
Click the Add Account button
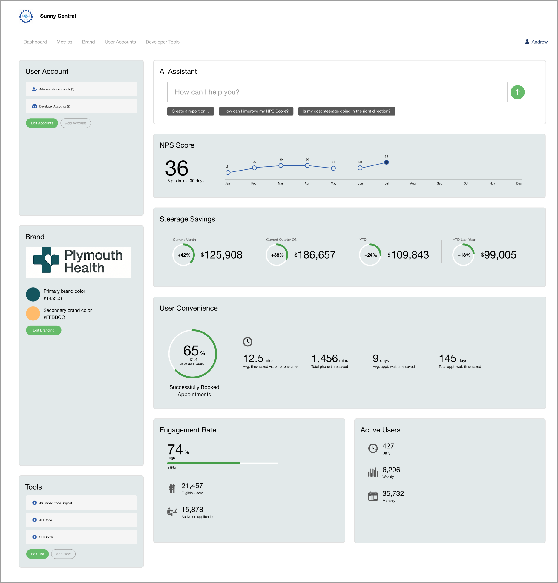click(76, 123)
